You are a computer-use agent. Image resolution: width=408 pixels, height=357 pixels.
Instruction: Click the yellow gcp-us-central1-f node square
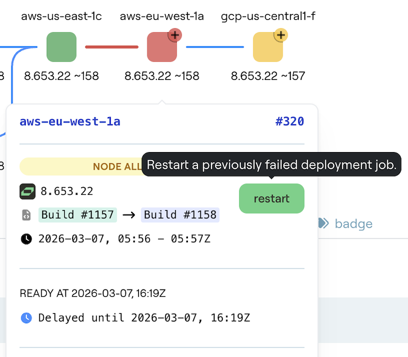click(x=268, y=47)
